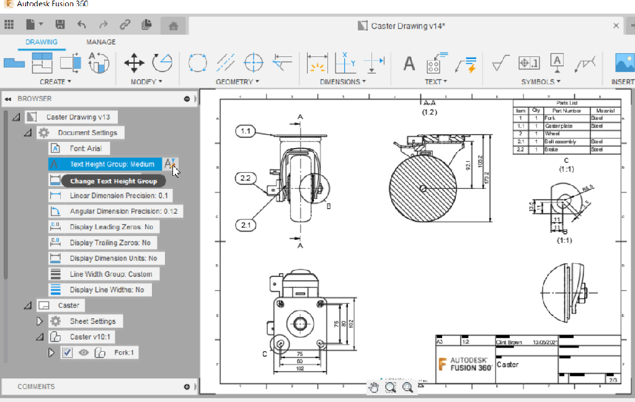Screen dimensions: 635x402
Task: Toggle visibility eye for Fork:1
Action: 83,353
